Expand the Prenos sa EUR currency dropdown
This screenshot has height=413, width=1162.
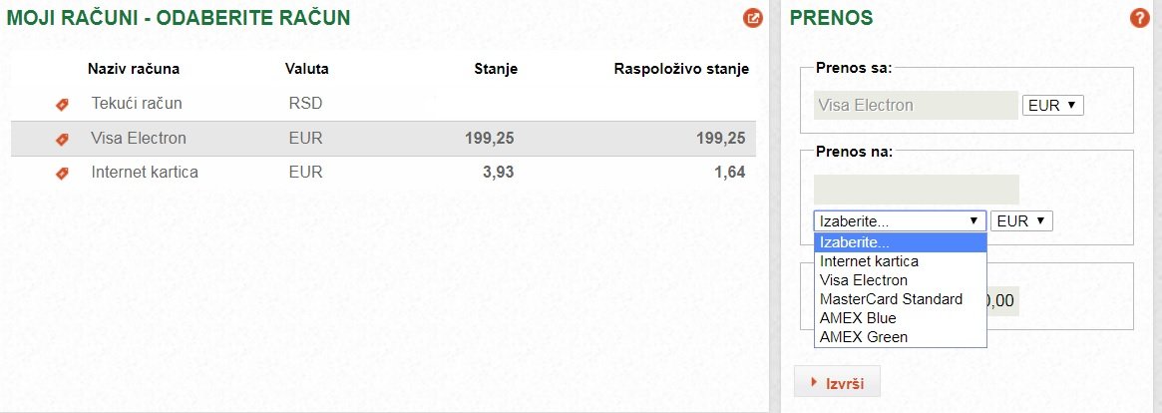point(1052,106)
